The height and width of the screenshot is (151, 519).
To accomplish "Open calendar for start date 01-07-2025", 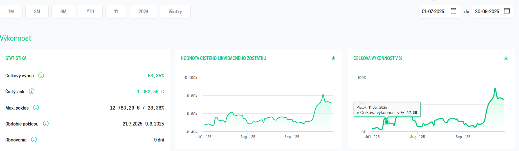I will point(453,11).
